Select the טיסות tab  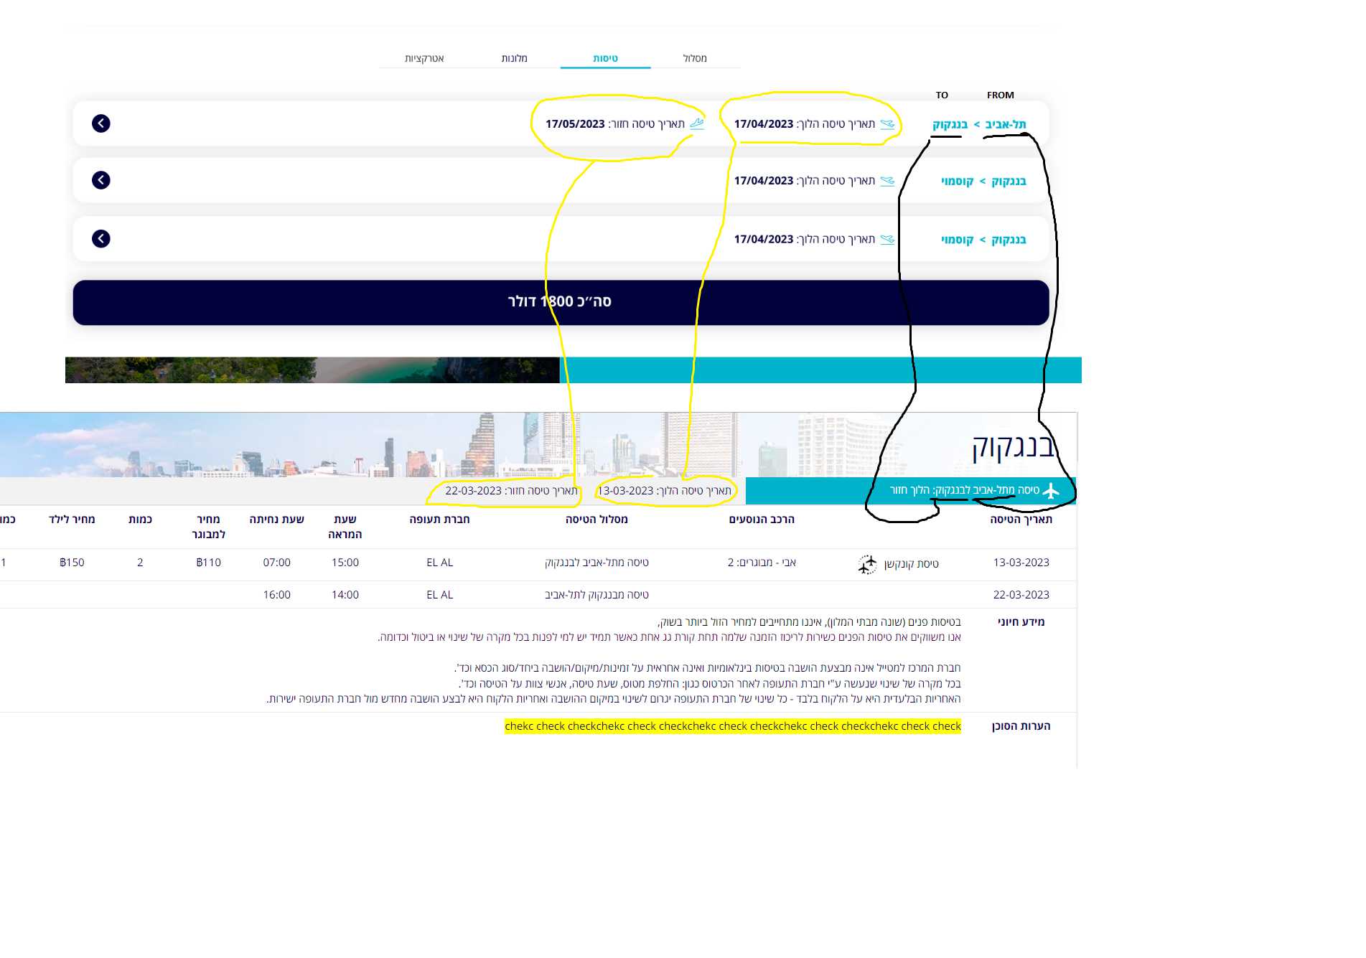pos(605,58)
